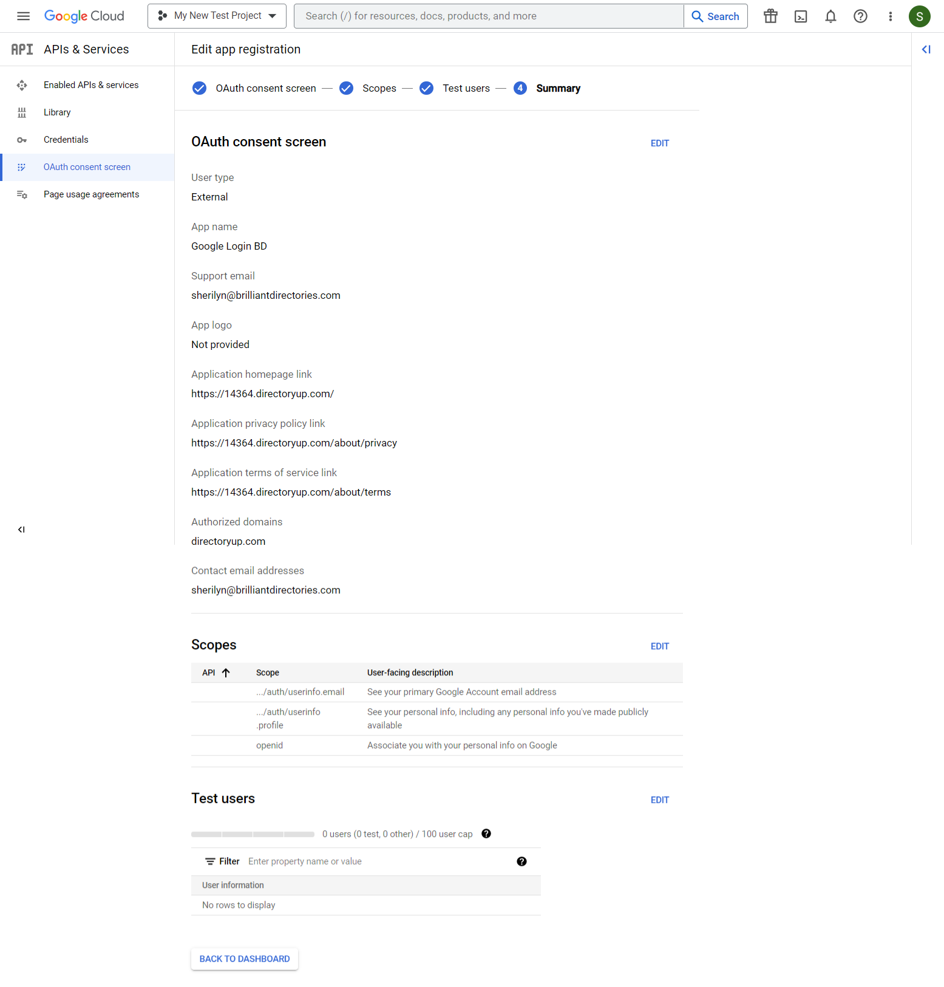This screenshot has width=944, height=987.
Task: Click the homepage link https://14364.directoryup.com/
Action: coord(262,394)
